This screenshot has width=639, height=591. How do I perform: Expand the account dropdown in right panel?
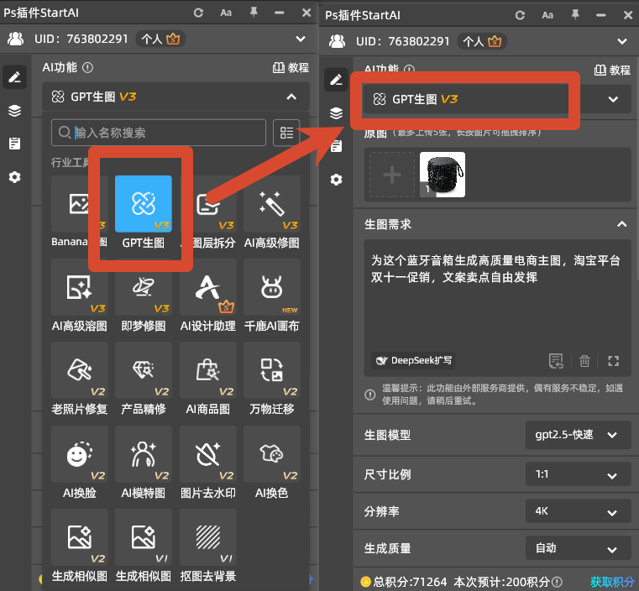pyautogui.click(x=622, y=41)
